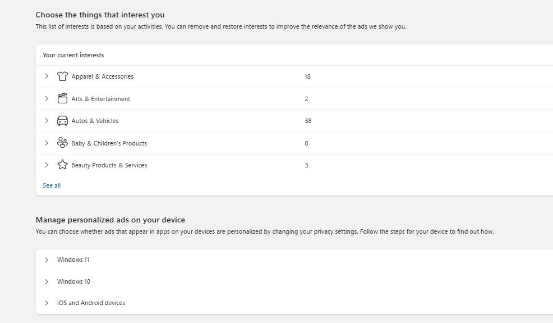
Task: Click the Your current interests header
Action: click(x=73, y=55)
